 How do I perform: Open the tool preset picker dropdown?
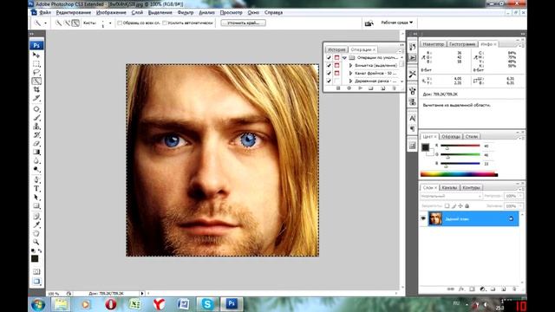(45, 23)
